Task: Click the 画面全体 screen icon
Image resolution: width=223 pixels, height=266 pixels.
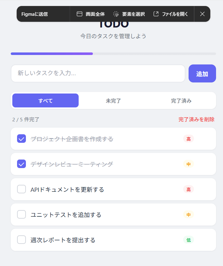Action: (x=79, y=14)
